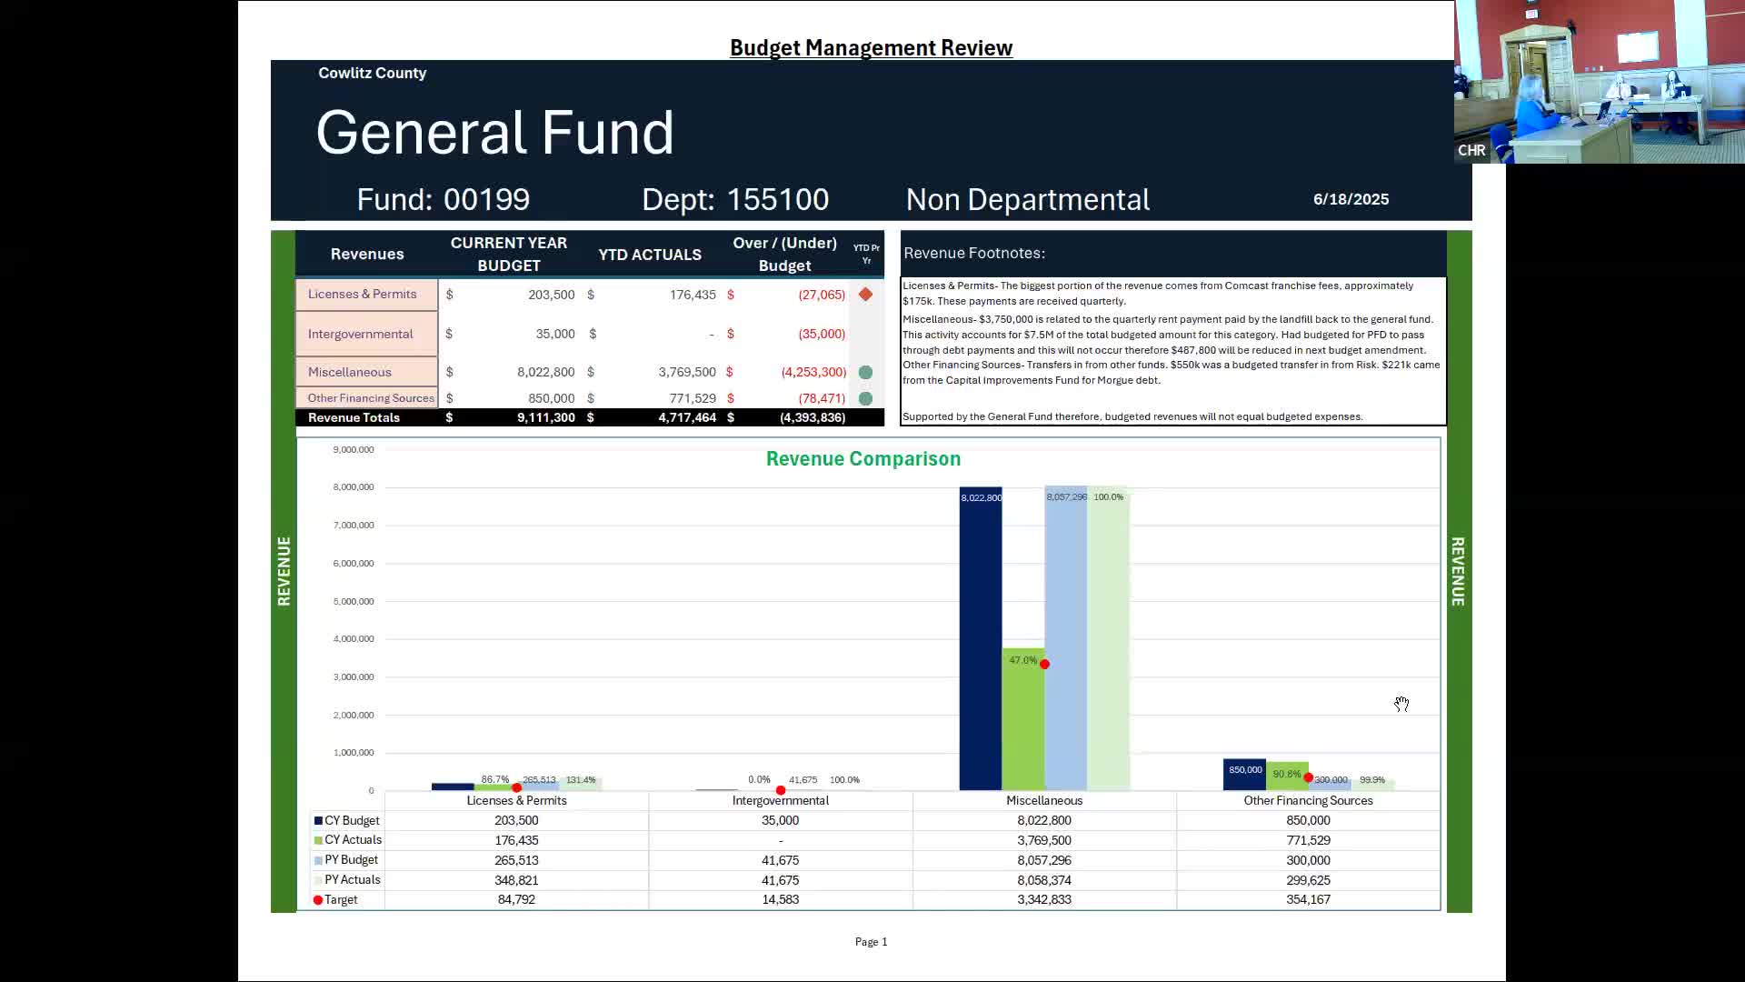Click the red target dot on Intergovernmental axis

(x=781, y=790)
